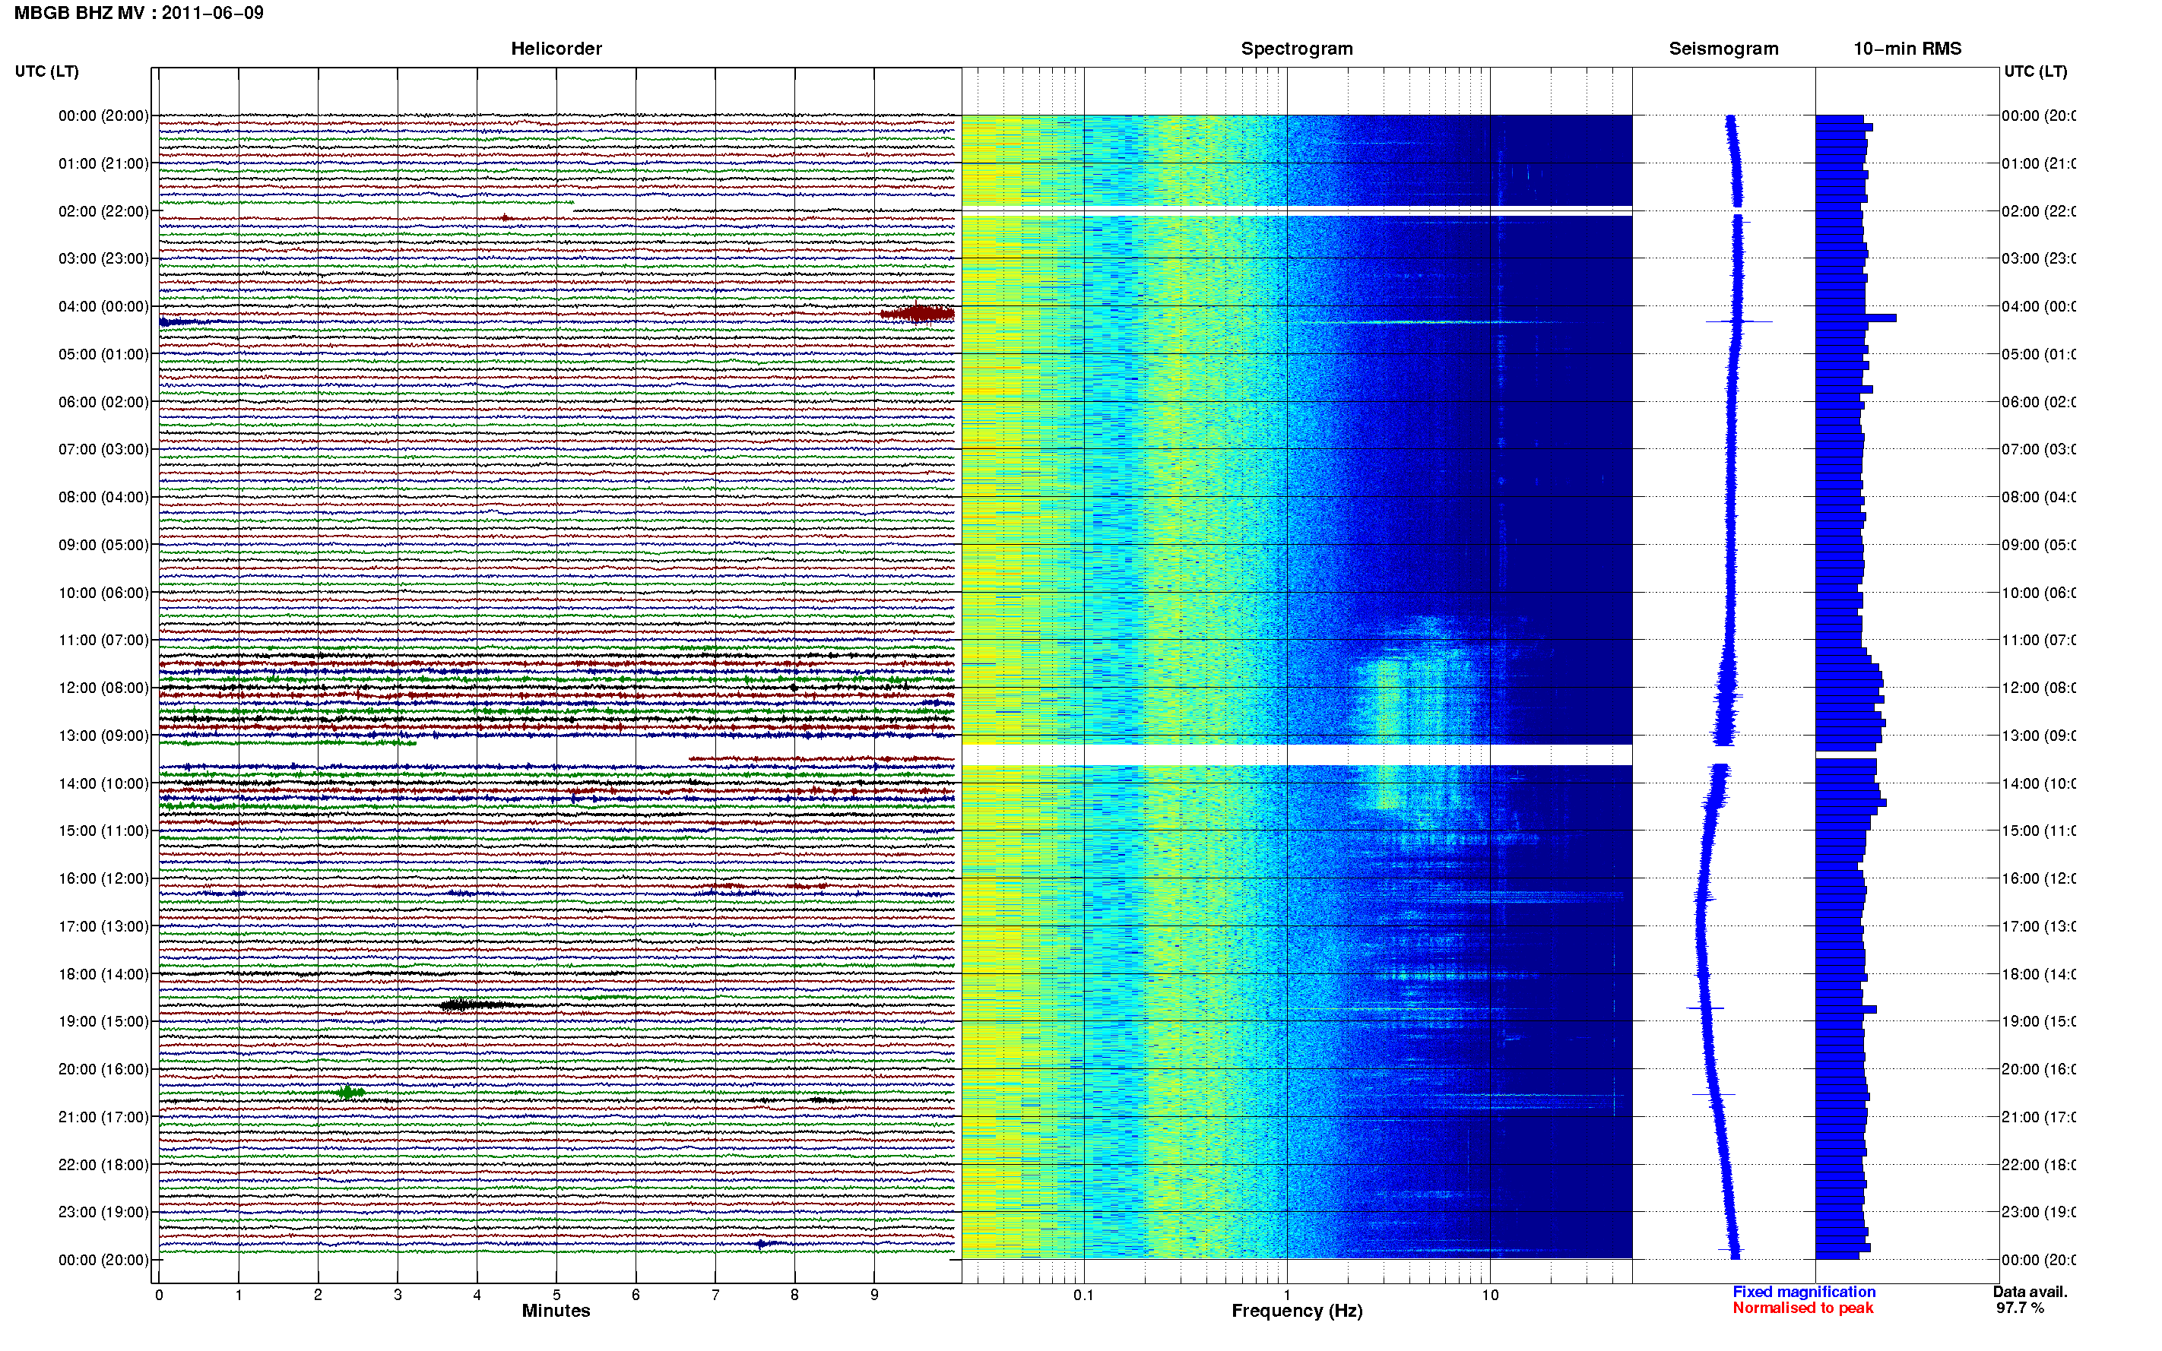The height and width of the screenshot is (1351, 2162).
Task: Click the 'Seismogram' panel heading
Action: tap(1723, 49)
